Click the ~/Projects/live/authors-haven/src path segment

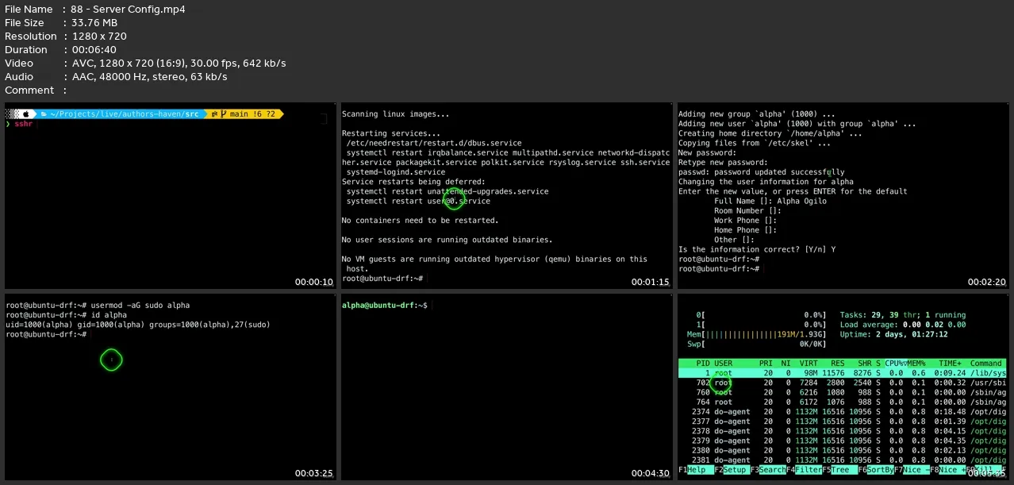point(125,114)
